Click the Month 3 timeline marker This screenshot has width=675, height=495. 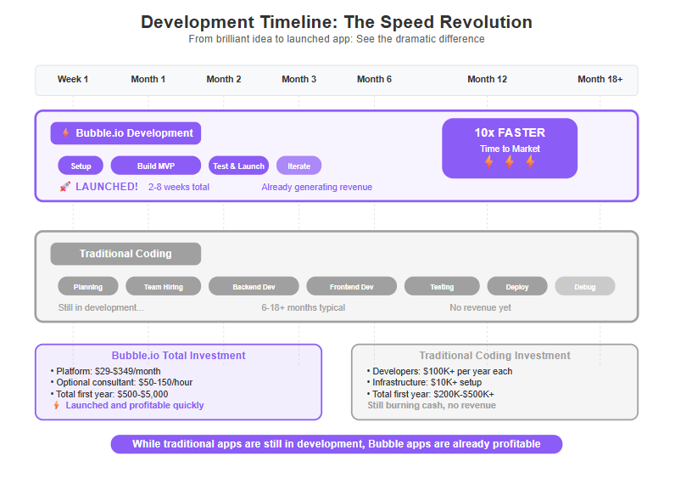tap(298, 79)
